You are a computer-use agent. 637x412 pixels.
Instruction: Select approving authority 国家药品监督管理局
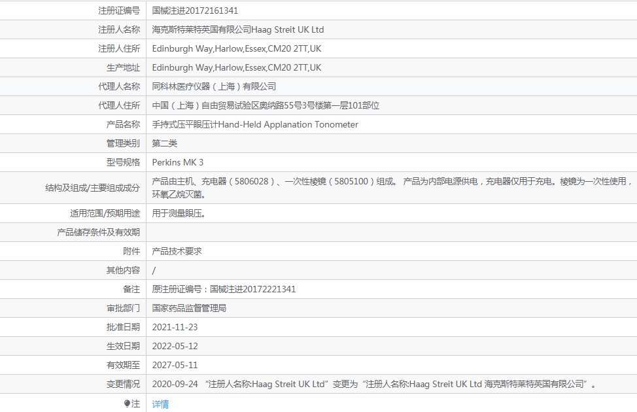189,309
